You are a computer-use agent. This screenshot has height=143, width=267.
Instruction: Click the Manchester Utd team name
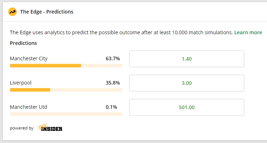click(x=29, y=107)
